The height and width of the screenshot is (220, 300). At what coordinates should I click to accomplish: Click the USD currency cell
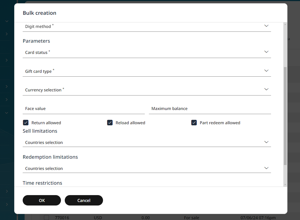[x=98, y=218]
